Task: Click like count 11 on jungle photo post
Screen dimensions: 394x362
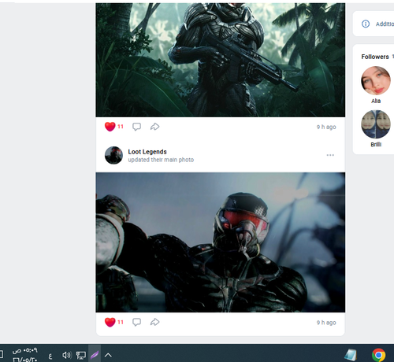Action: (x=121, y=127)
